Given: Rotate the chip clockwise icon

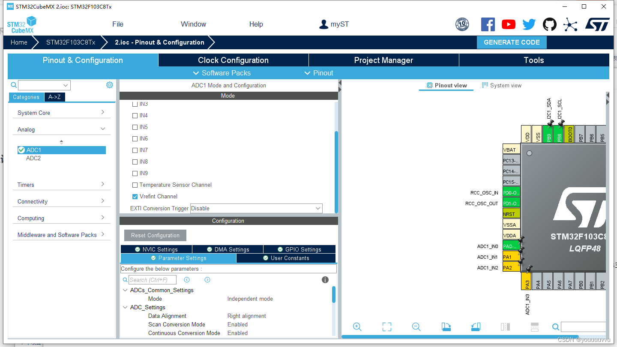Looking at the screenshot, I should coord(446,327).
